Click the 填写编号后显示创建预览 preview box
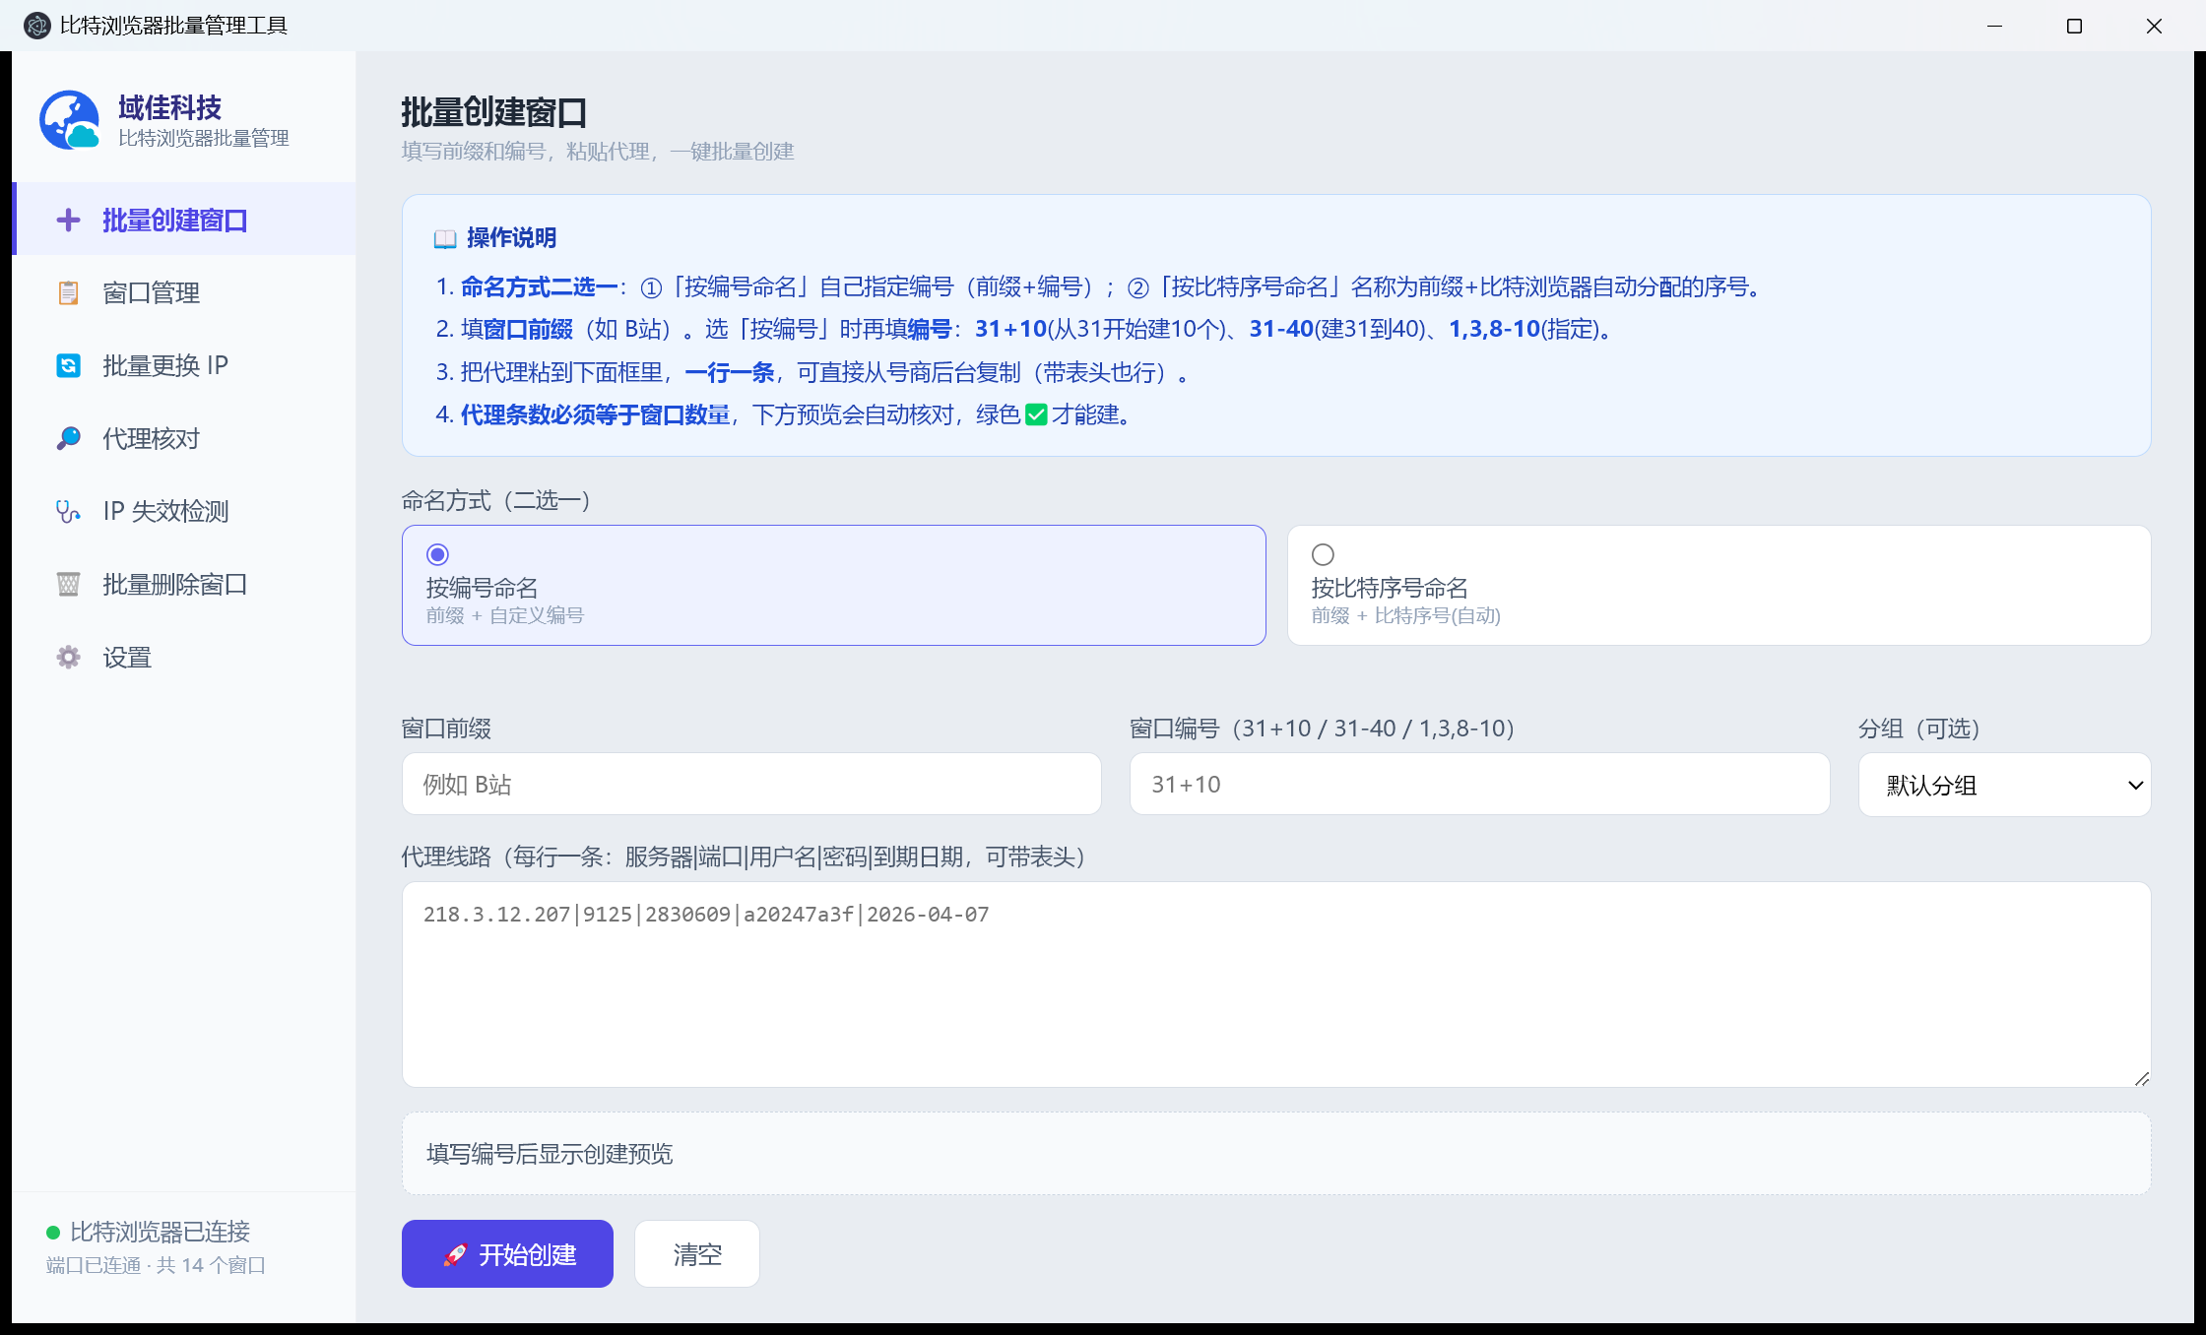Screen dimensions: 2206x1335 point(1276,1153)
